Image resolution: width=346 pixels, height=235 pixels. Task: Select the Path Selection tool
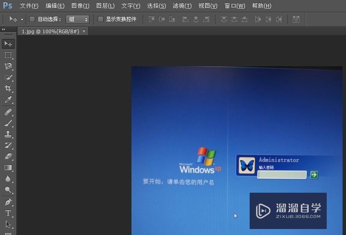click(8, 224)
